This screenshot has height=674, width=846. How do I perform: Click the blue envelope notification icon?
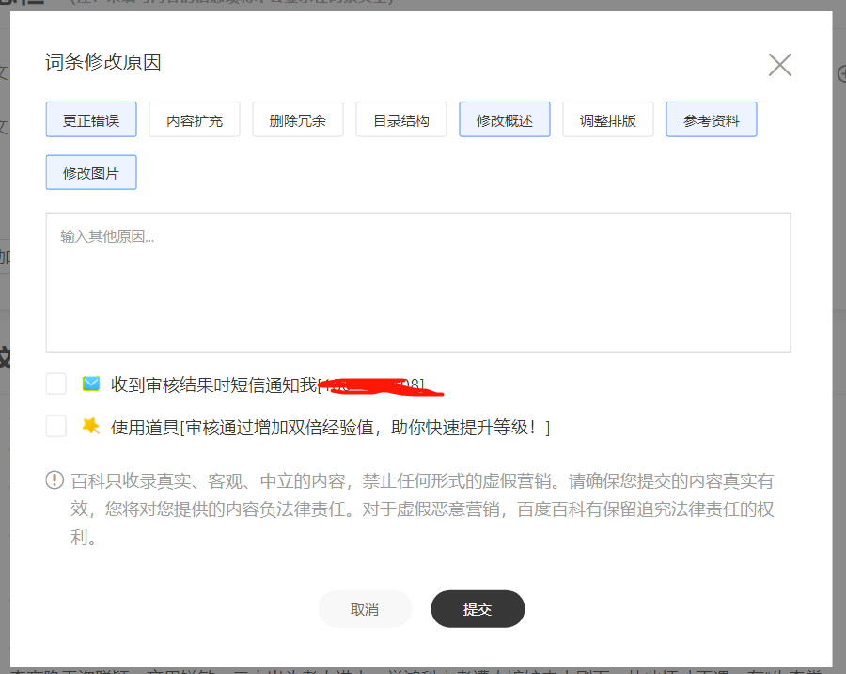pyautogui.click(x=90, y=383)
